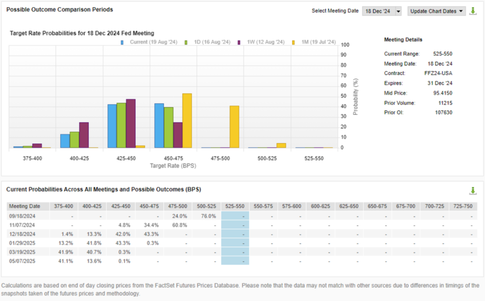Click the Possible Outcome Comparison Periods title

[60, 9]
